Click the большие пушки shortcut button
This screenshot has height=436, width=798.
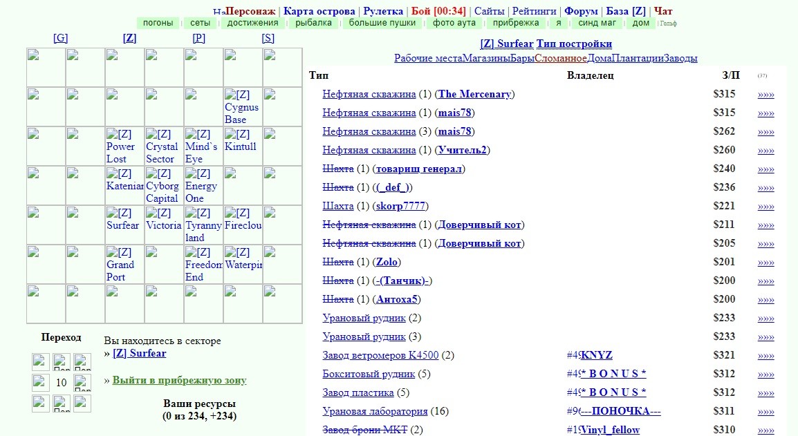coord(382,23)
